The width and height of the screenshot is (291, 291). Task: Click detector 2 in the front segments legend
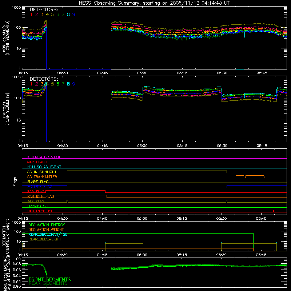pyautogui.click(x=37, y=15)
